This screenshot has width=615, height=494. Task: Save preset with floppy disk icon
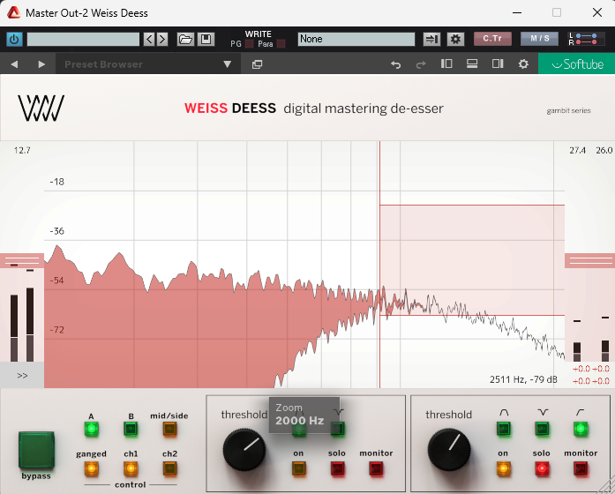point(206,39)
